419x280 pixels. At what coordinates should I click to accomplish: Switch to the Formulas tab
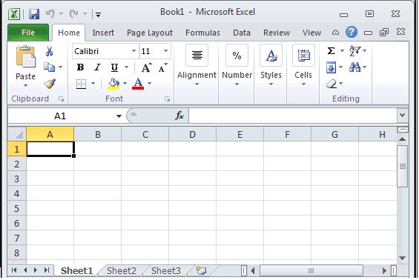[202, 33]
